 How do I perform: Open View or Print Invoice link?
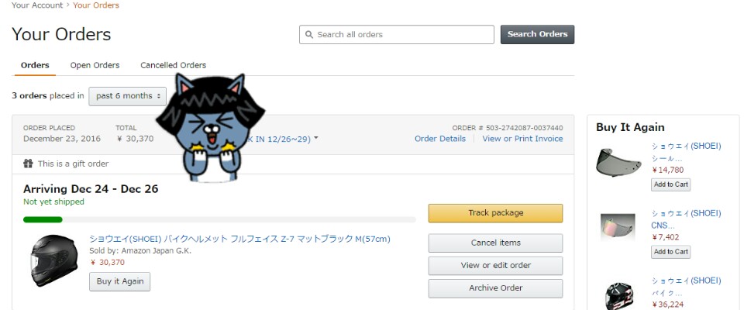click(522, 139)
